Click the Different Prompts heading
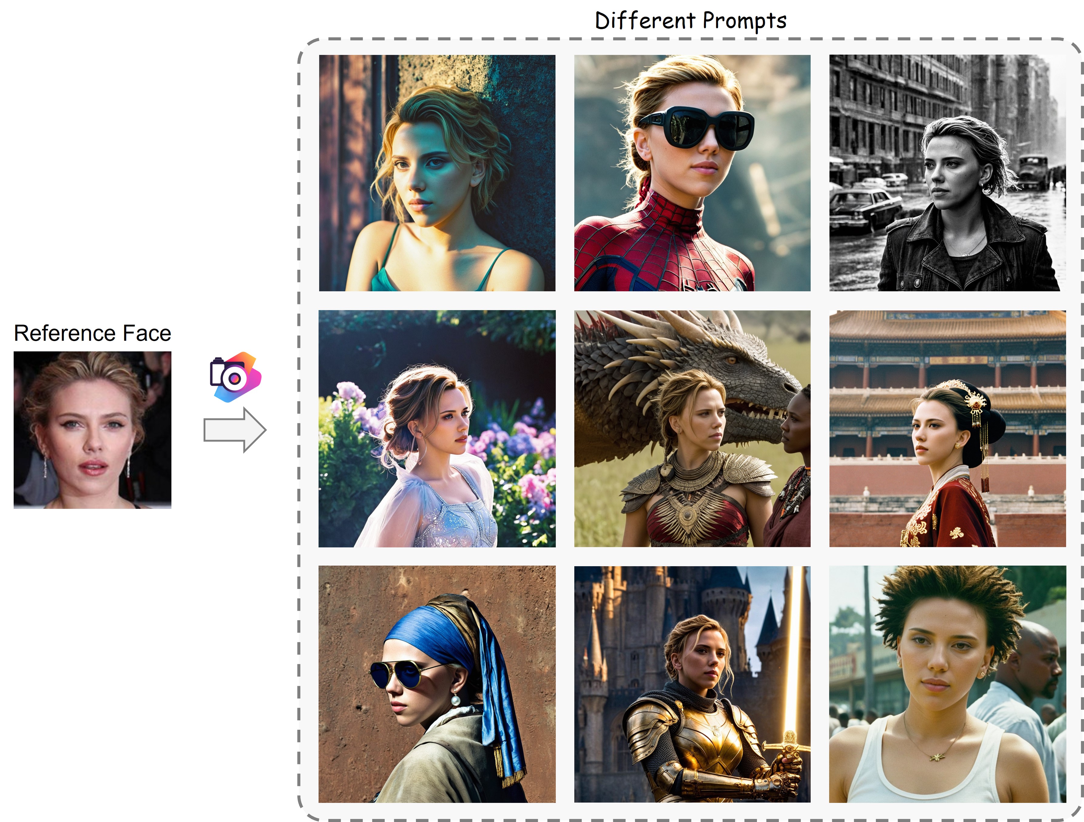 pyautogui.click(x=691, y=21)
